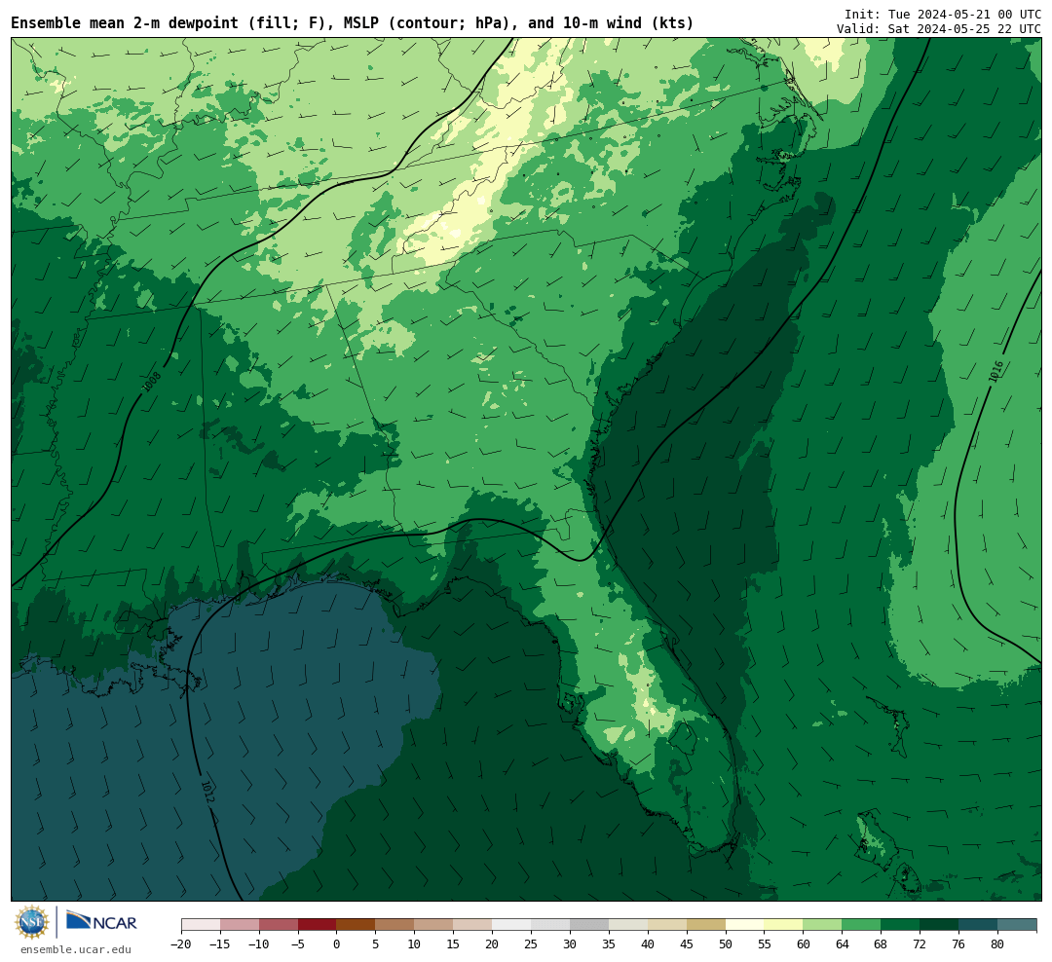Click the −20 colorbar tick label
This screenshot has width=1052, height=962.
[x=180, y=944]
